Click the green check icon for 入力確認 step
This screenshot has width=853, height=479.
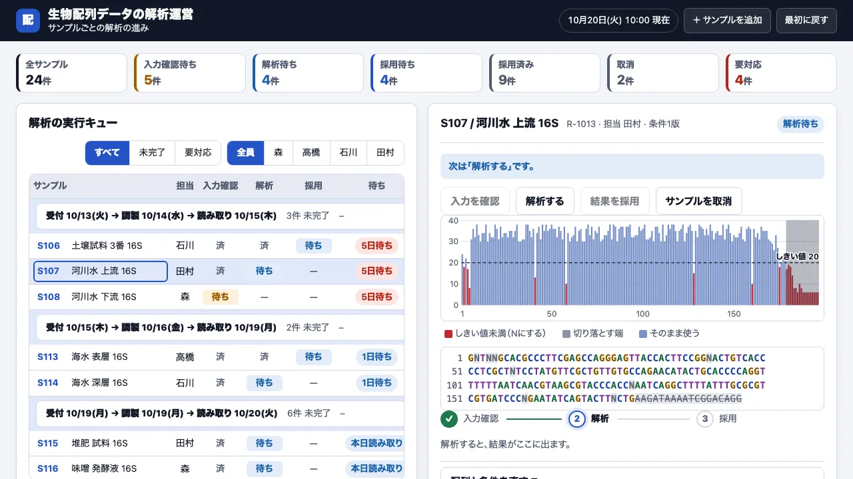(x=449, y=419)
